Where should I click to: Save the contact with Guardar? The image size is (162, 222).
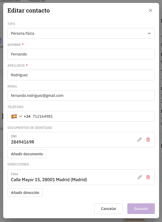(141, 209)
